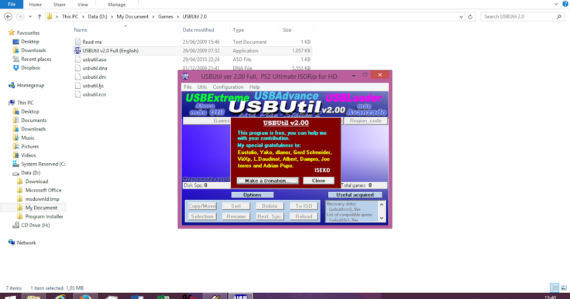Click the Rename button in Options
The height and width of the screenshot is (299, 570).
click(236, 216)
